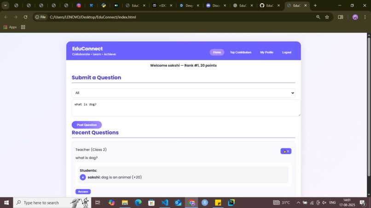This screenshot has height=208, width=371.
Task: Click the muted volume tray icon
Action: click(x=324, y=202)
